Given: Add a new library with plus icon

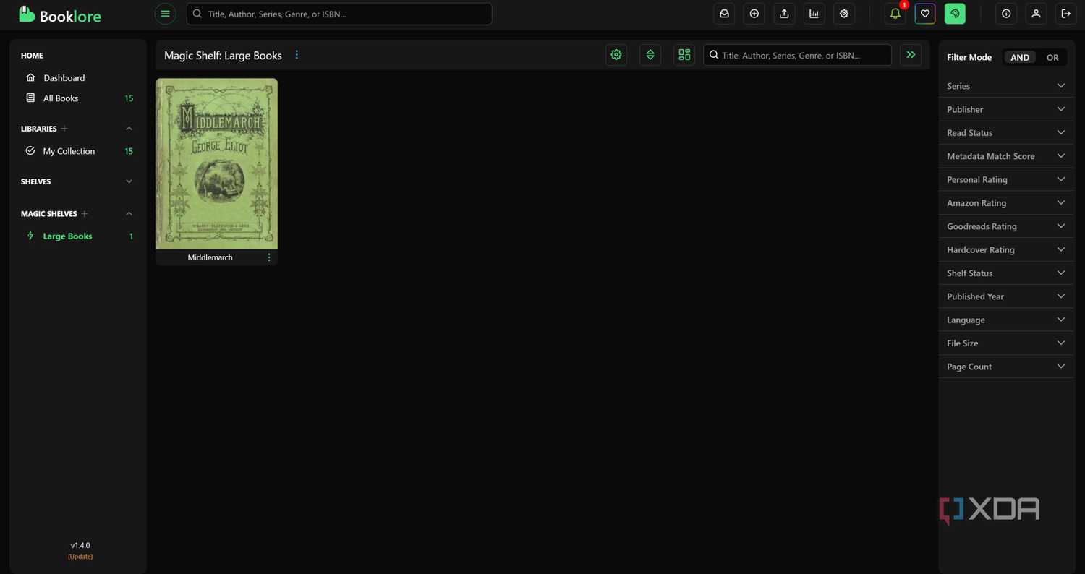Looking at the screenshot, I should tap(64, 129).
